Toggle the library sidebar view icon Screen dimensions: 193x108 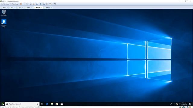(x=41, y=4)
